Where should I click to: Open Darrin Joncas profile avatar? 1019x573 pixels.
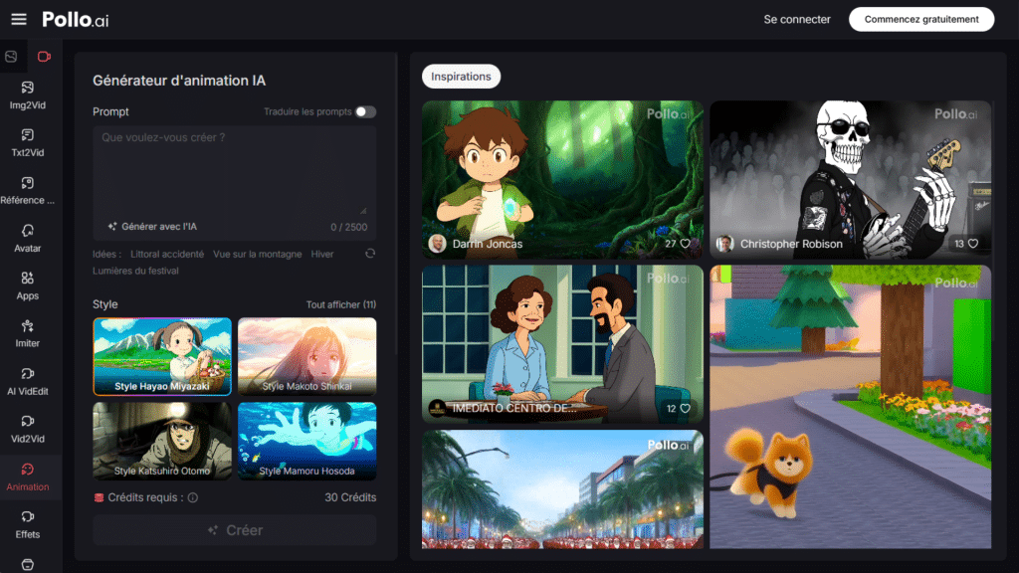438,244
